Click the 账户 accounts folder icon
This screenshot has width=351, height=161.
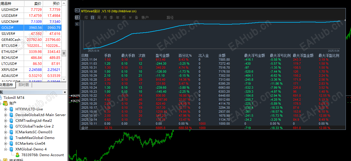(5, 103)
